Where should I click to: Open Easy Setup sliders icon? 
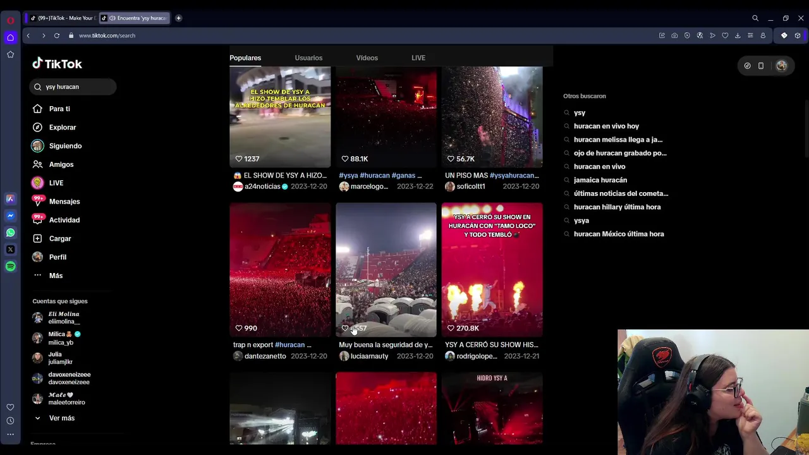[x=750, y=35]
